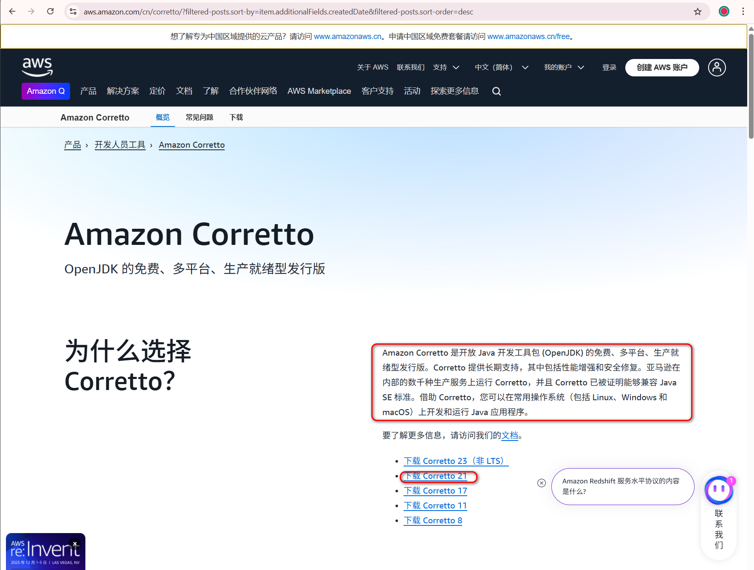
Task: Open the browser profile avatar
Action: 724,11
